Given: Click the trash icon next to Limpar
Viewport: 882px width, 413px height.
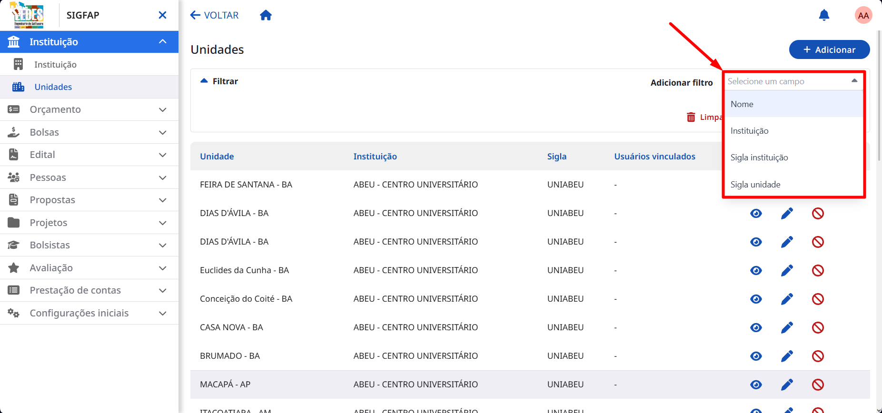Looking at the screenshot, I should (x=691, y=117).
